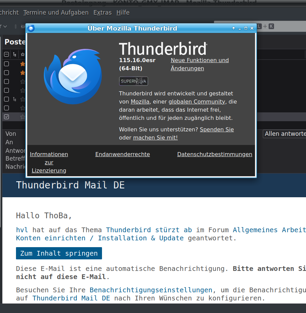The height and width of the screenshot is (313, 306).
Task: Check the fourth message row's checkbox
Action: click(x=6, y=90)
